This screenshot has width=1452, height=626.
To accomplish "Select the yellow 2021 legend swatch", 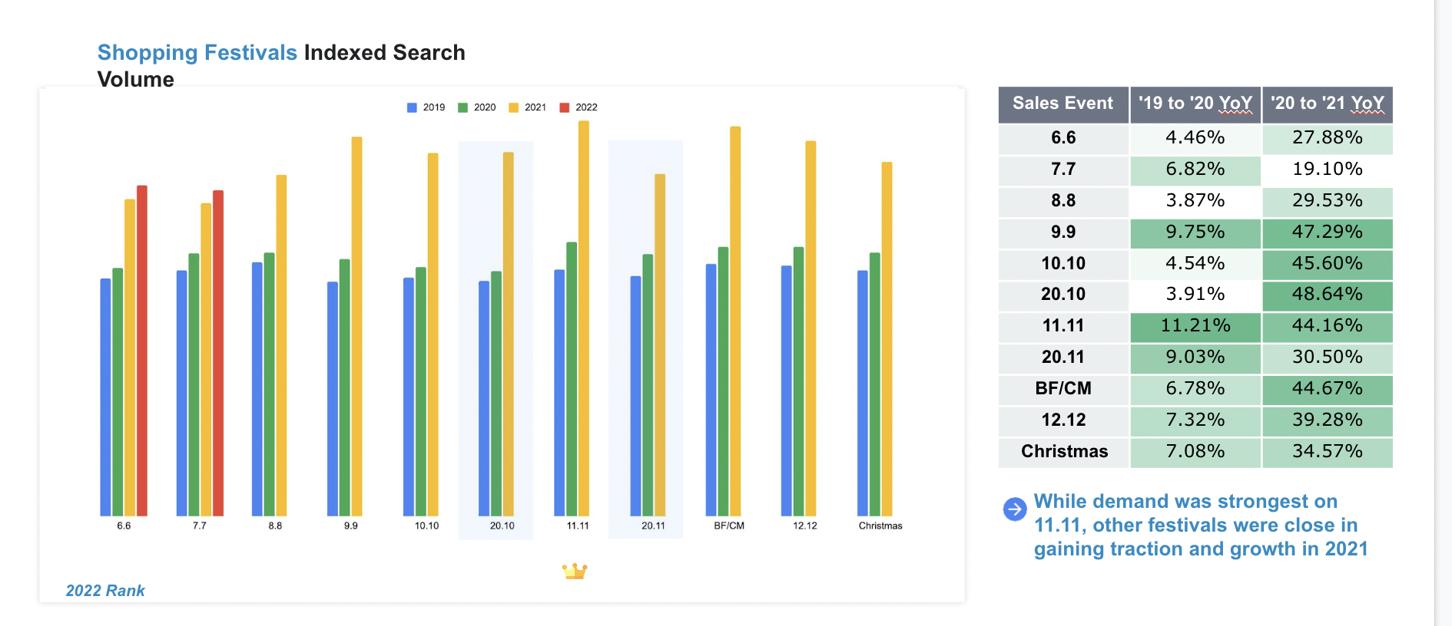I will [513, 107].
